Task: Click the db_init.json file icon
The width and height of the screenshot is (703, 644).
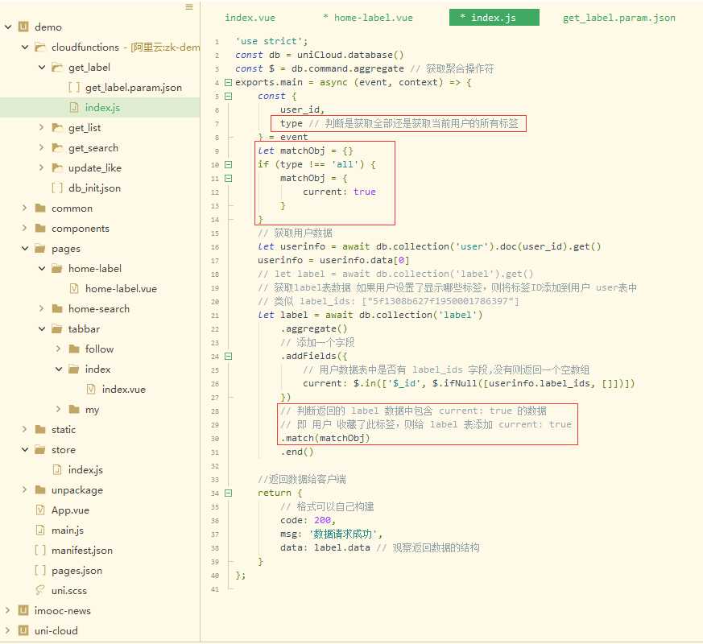Action: (57, 188)
